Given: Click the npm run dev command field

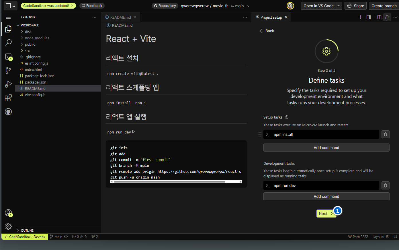Looking at the screenshot, I should (321, 185).
